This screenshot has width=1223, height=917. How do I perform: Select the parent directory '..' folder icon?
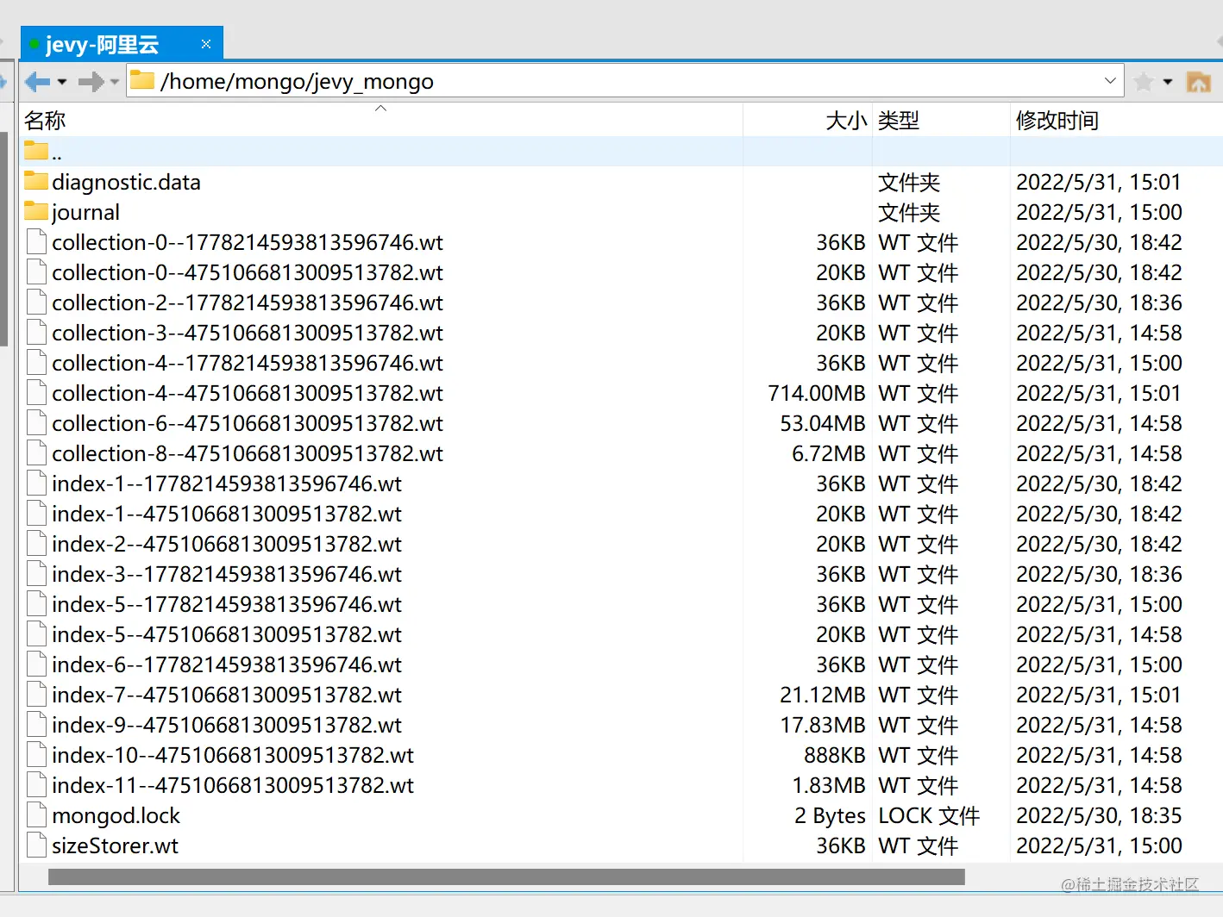pyautogui.click(x=36, y=151)
